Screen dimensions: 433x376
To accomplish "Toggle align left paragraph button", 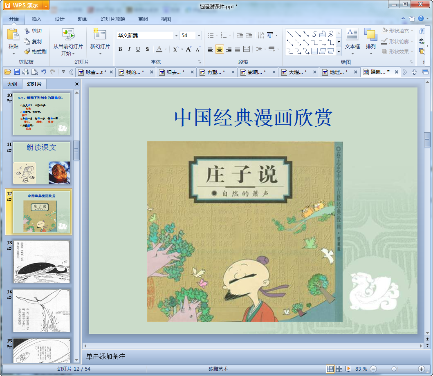I will pyautogui.click(x=211, y=49).
